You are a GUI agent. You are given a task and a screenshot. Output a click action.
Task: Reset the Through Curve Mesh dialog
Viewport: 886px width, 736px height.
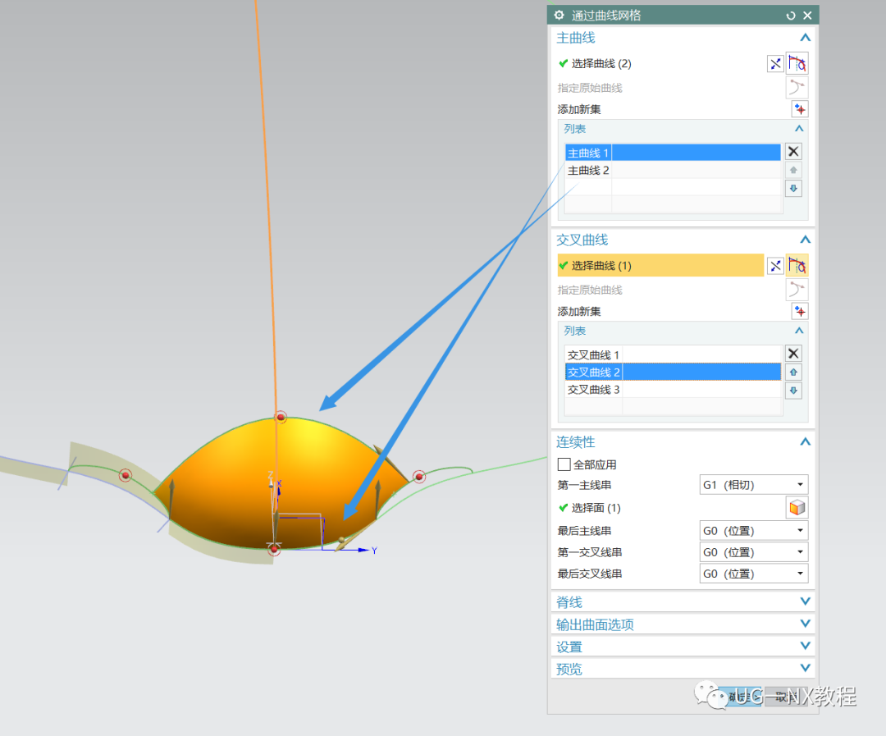[791, 16]
